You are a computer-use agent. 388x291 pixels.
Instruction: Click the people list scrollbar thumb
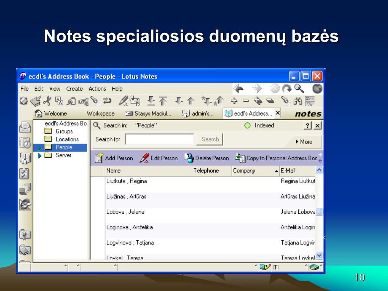319,211
